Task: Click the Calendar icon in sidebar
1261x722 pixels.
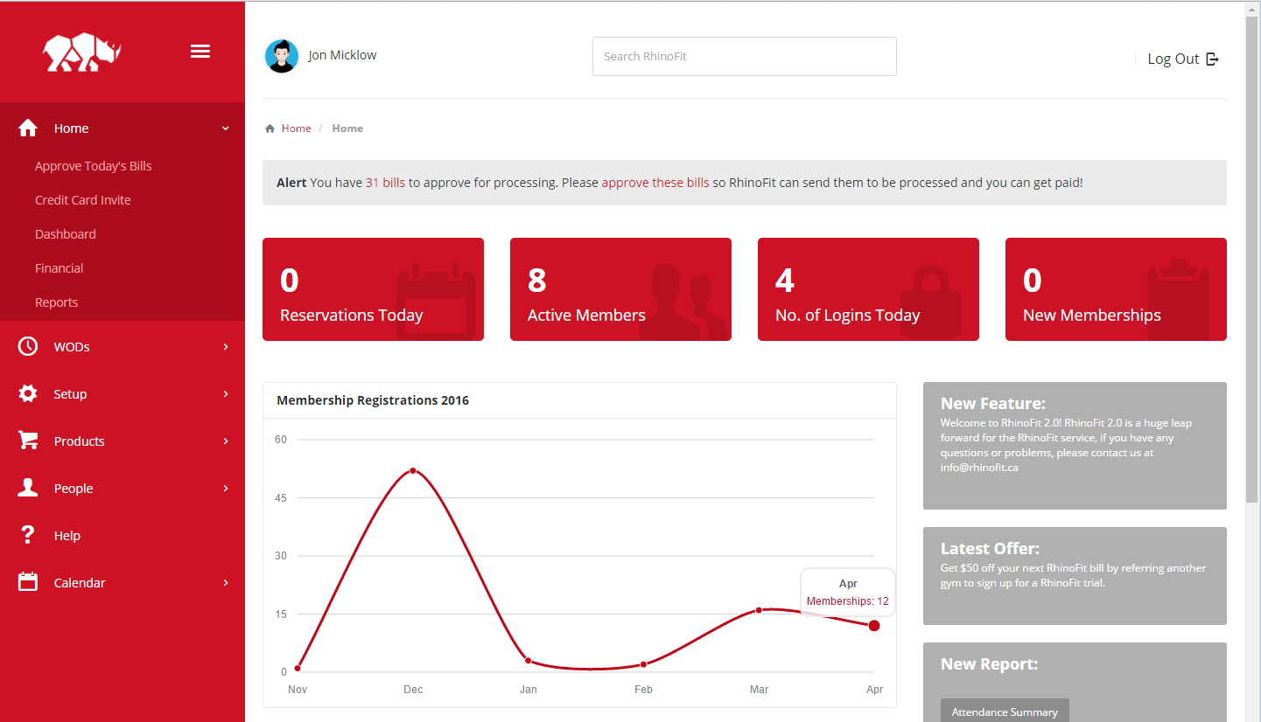Action: pyautogui.click(x=28, y=582)
